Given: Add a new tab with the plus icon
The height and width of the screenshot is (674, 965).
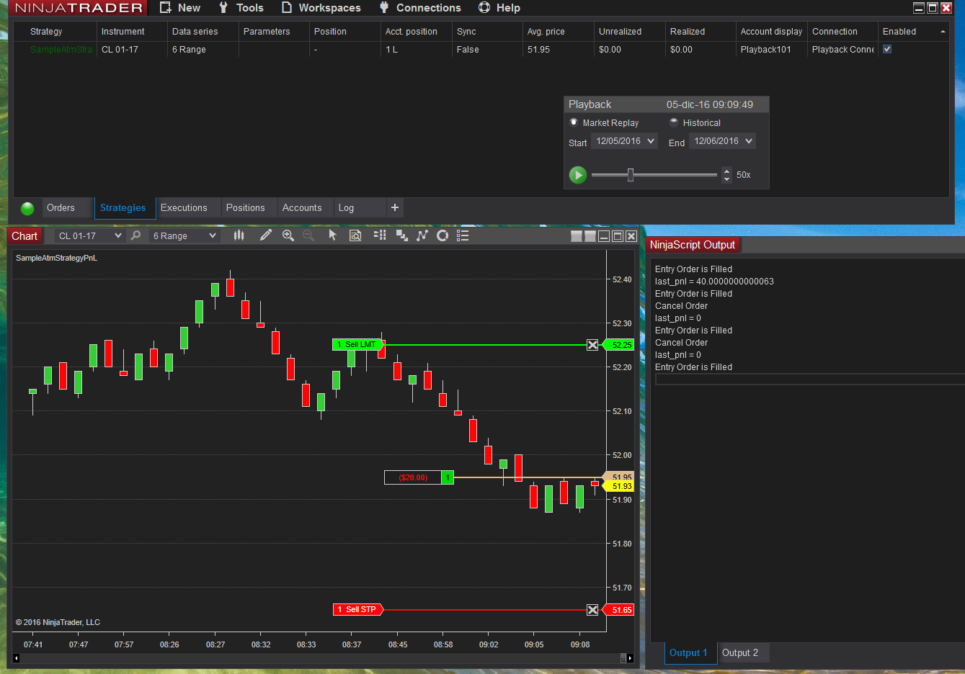Looking at the screenshot, I should (395, 207).
